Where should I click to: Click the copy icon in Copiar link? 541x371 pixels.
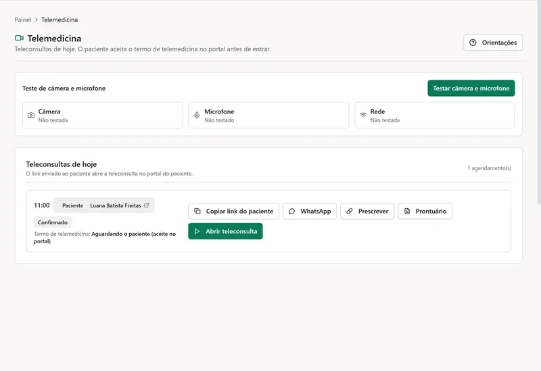tap(197, 211)
